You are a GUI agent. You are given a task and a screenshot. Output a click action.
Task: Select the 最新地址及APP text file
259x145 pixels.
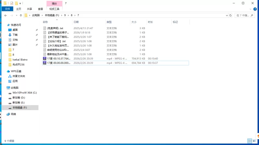[x=58, y=54]
